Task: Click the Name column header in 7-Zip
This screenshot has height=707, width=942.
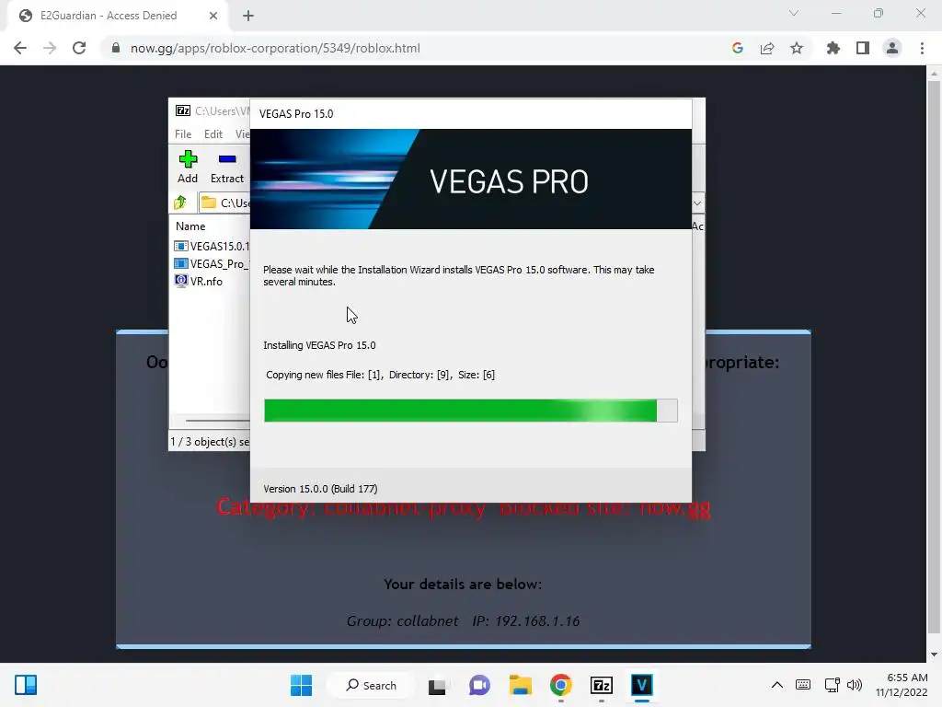Action: click(190, 226)
